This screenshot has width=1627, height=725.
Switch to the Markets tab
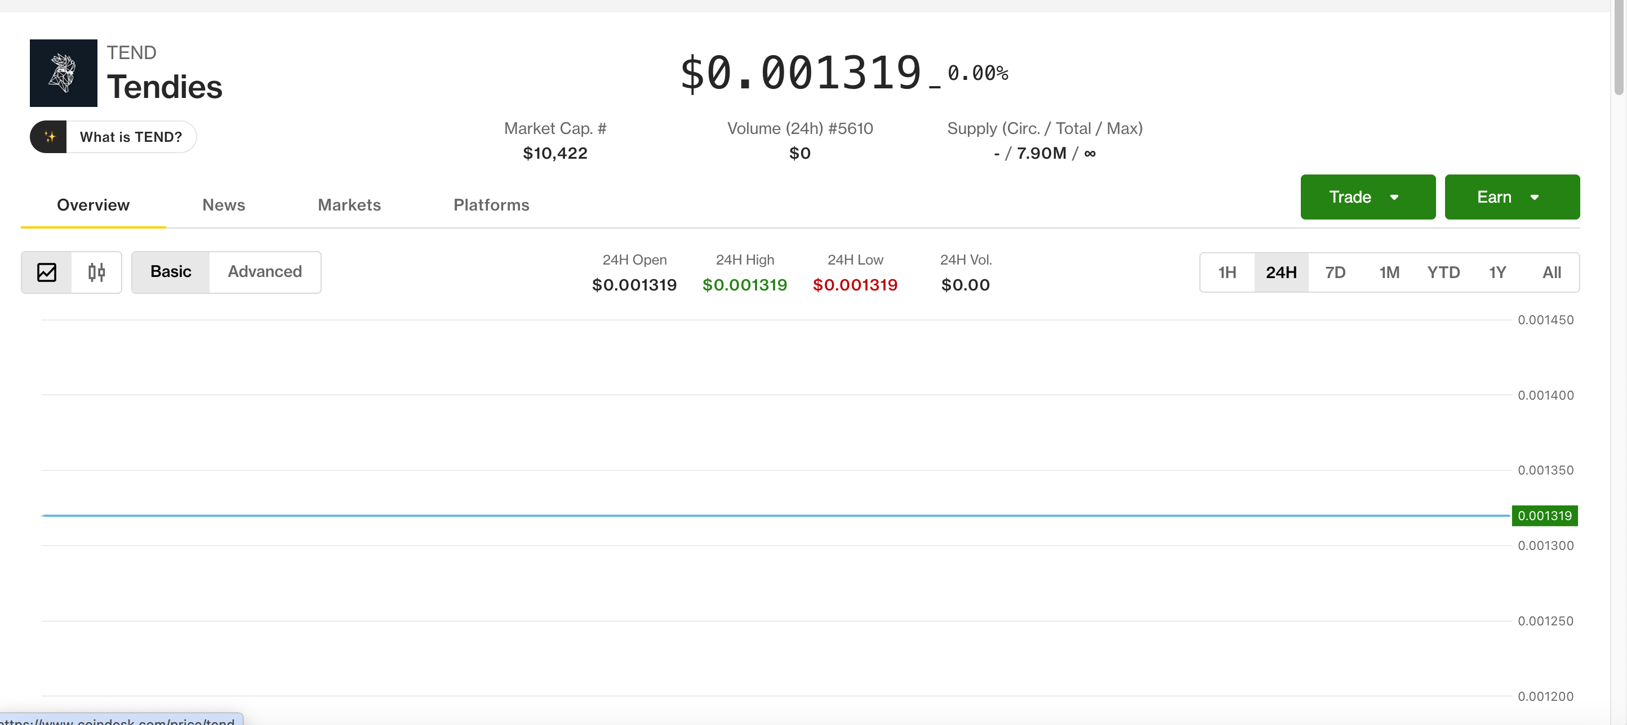tap(349, 204)
